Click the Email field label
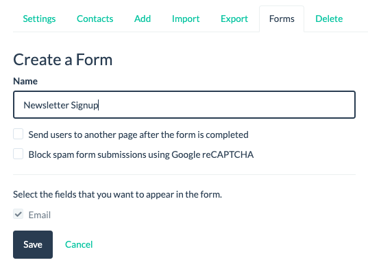368x269 pixels. pos(40,215)
